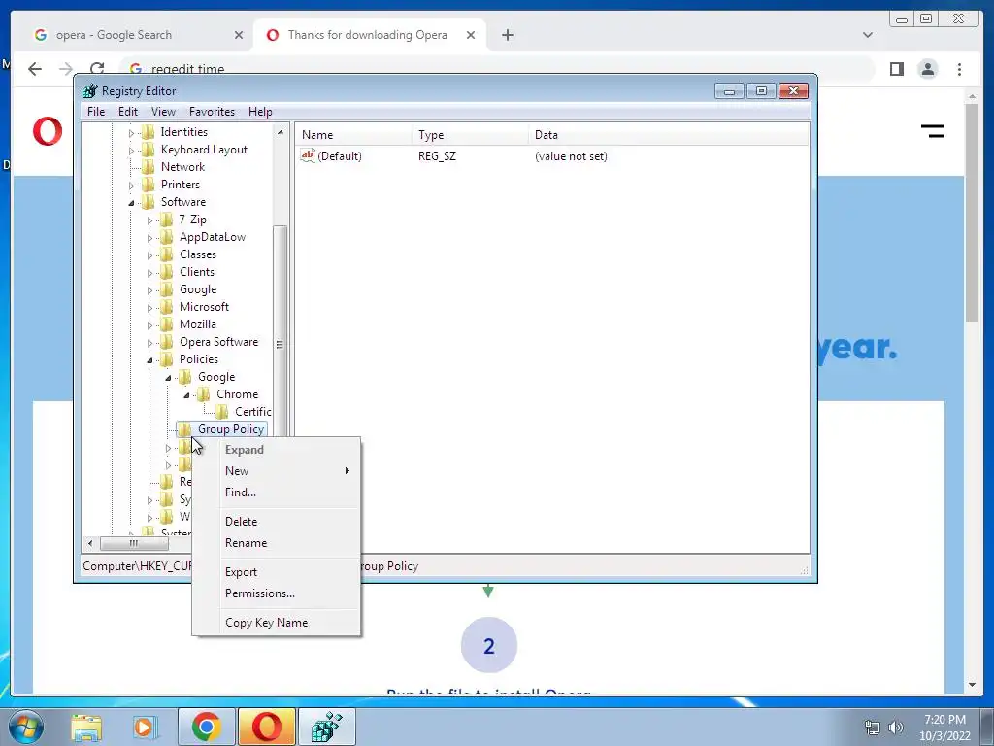
Task: Select Export in the context menu
Action: (241, 572)
